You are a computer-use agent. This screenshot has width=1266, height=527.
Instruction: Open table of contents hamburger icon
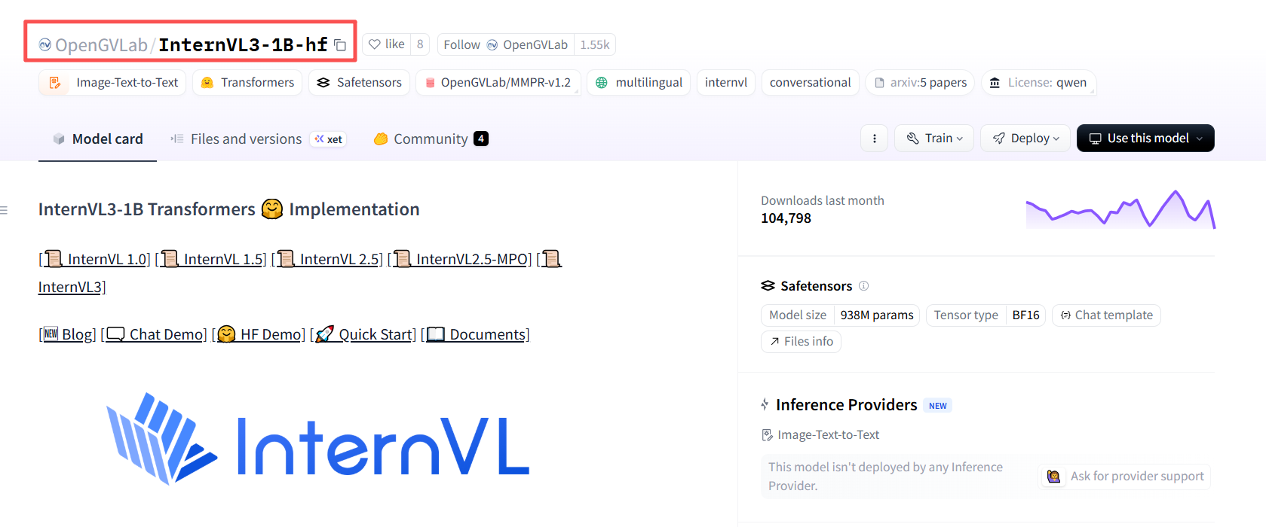tap(4, 210)
